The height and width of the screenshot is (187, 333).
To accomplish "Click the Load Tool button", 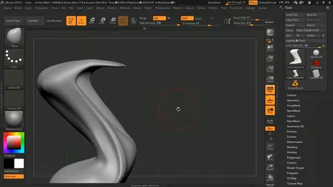I will (x=295, y=15).
